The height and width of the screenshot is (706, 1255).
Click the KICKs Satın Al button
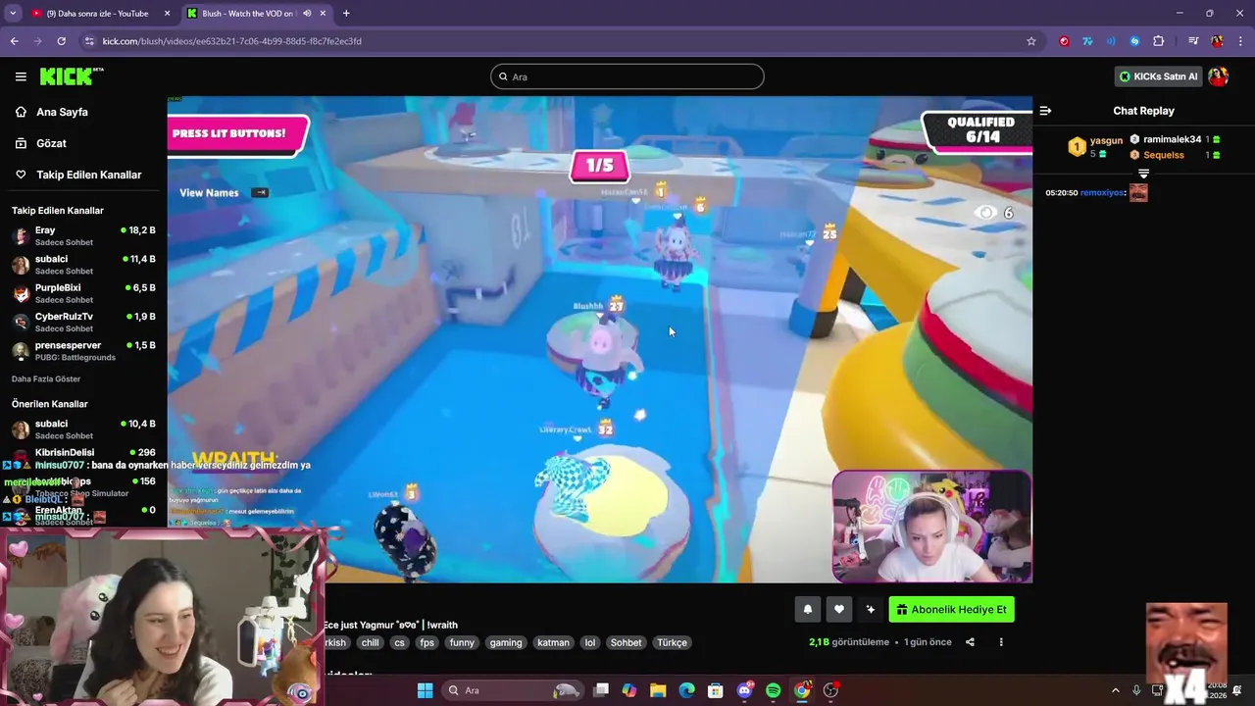coord(1158,76)
